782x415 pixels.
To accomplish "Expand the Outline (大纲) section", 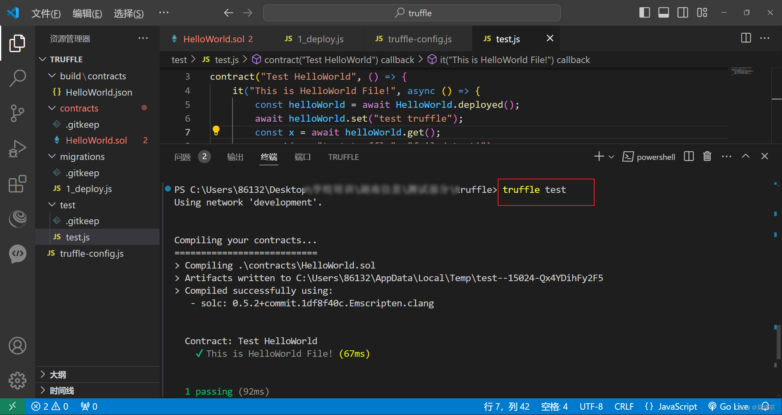I will point(98,375).
